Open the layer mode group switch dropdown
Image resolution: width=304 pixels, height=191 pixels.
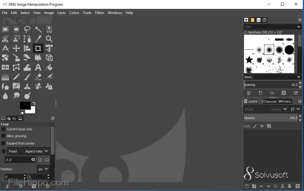(x=295, y=109)
